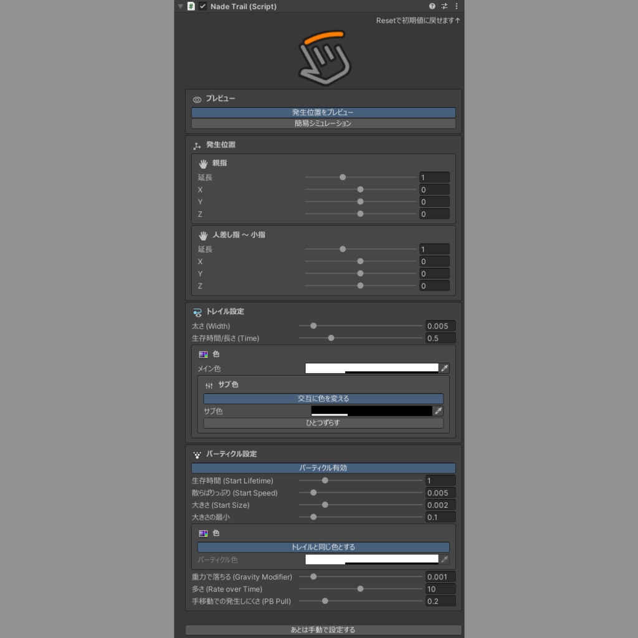This screenshot has width=638, height=638.
Task: Toggle 交互に色を変える button
Action: click(x=323, y=399)
